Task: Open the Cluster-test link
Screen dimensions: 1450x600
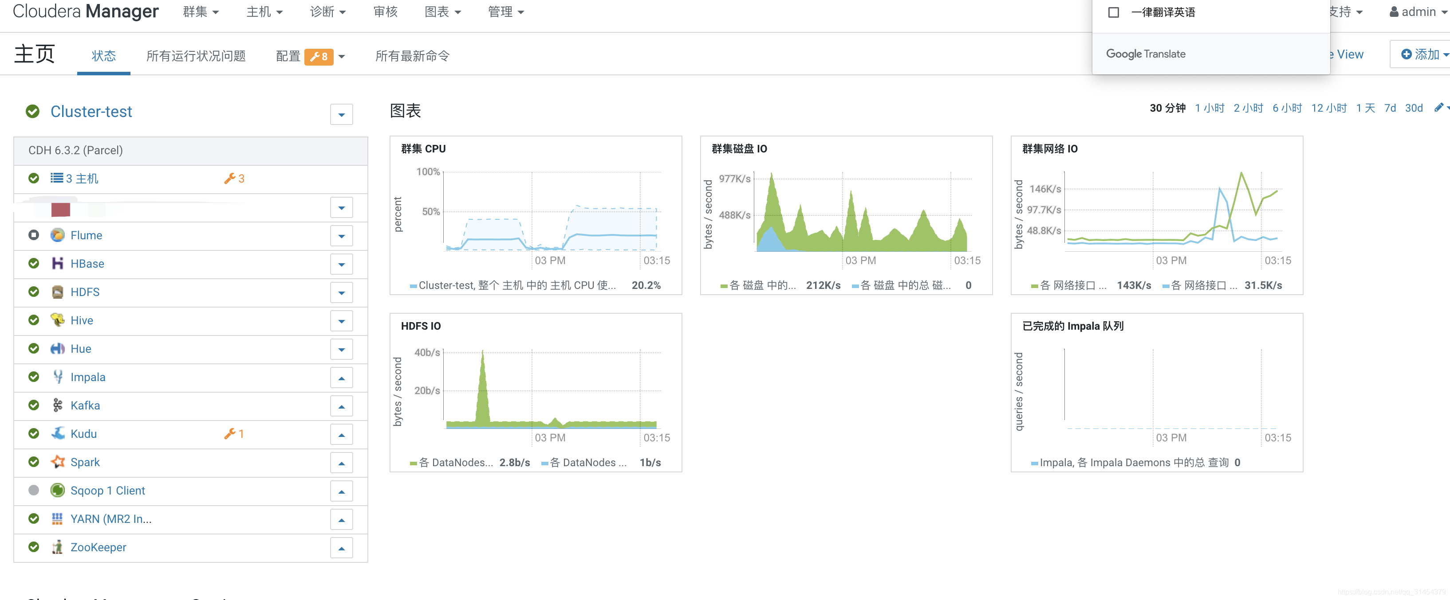Action: click(x=91, y=111)
